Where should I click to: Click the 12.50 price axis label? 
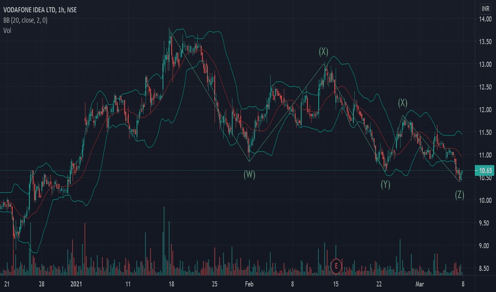click(x=485, y=87)
